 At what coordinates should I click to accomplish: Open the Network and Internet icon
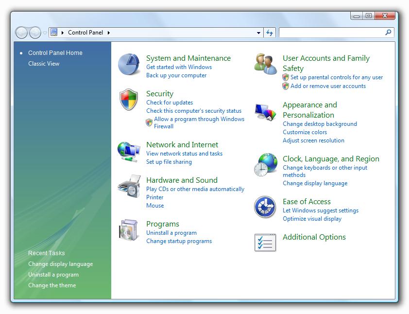click(129, 151)
